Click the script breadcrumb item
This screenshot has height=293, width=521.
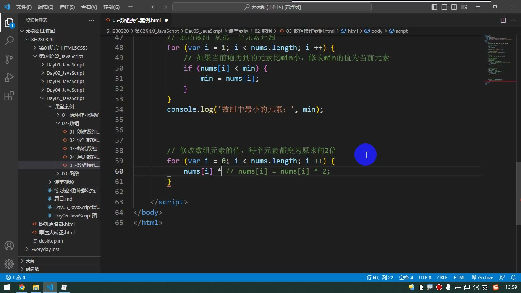398,31
